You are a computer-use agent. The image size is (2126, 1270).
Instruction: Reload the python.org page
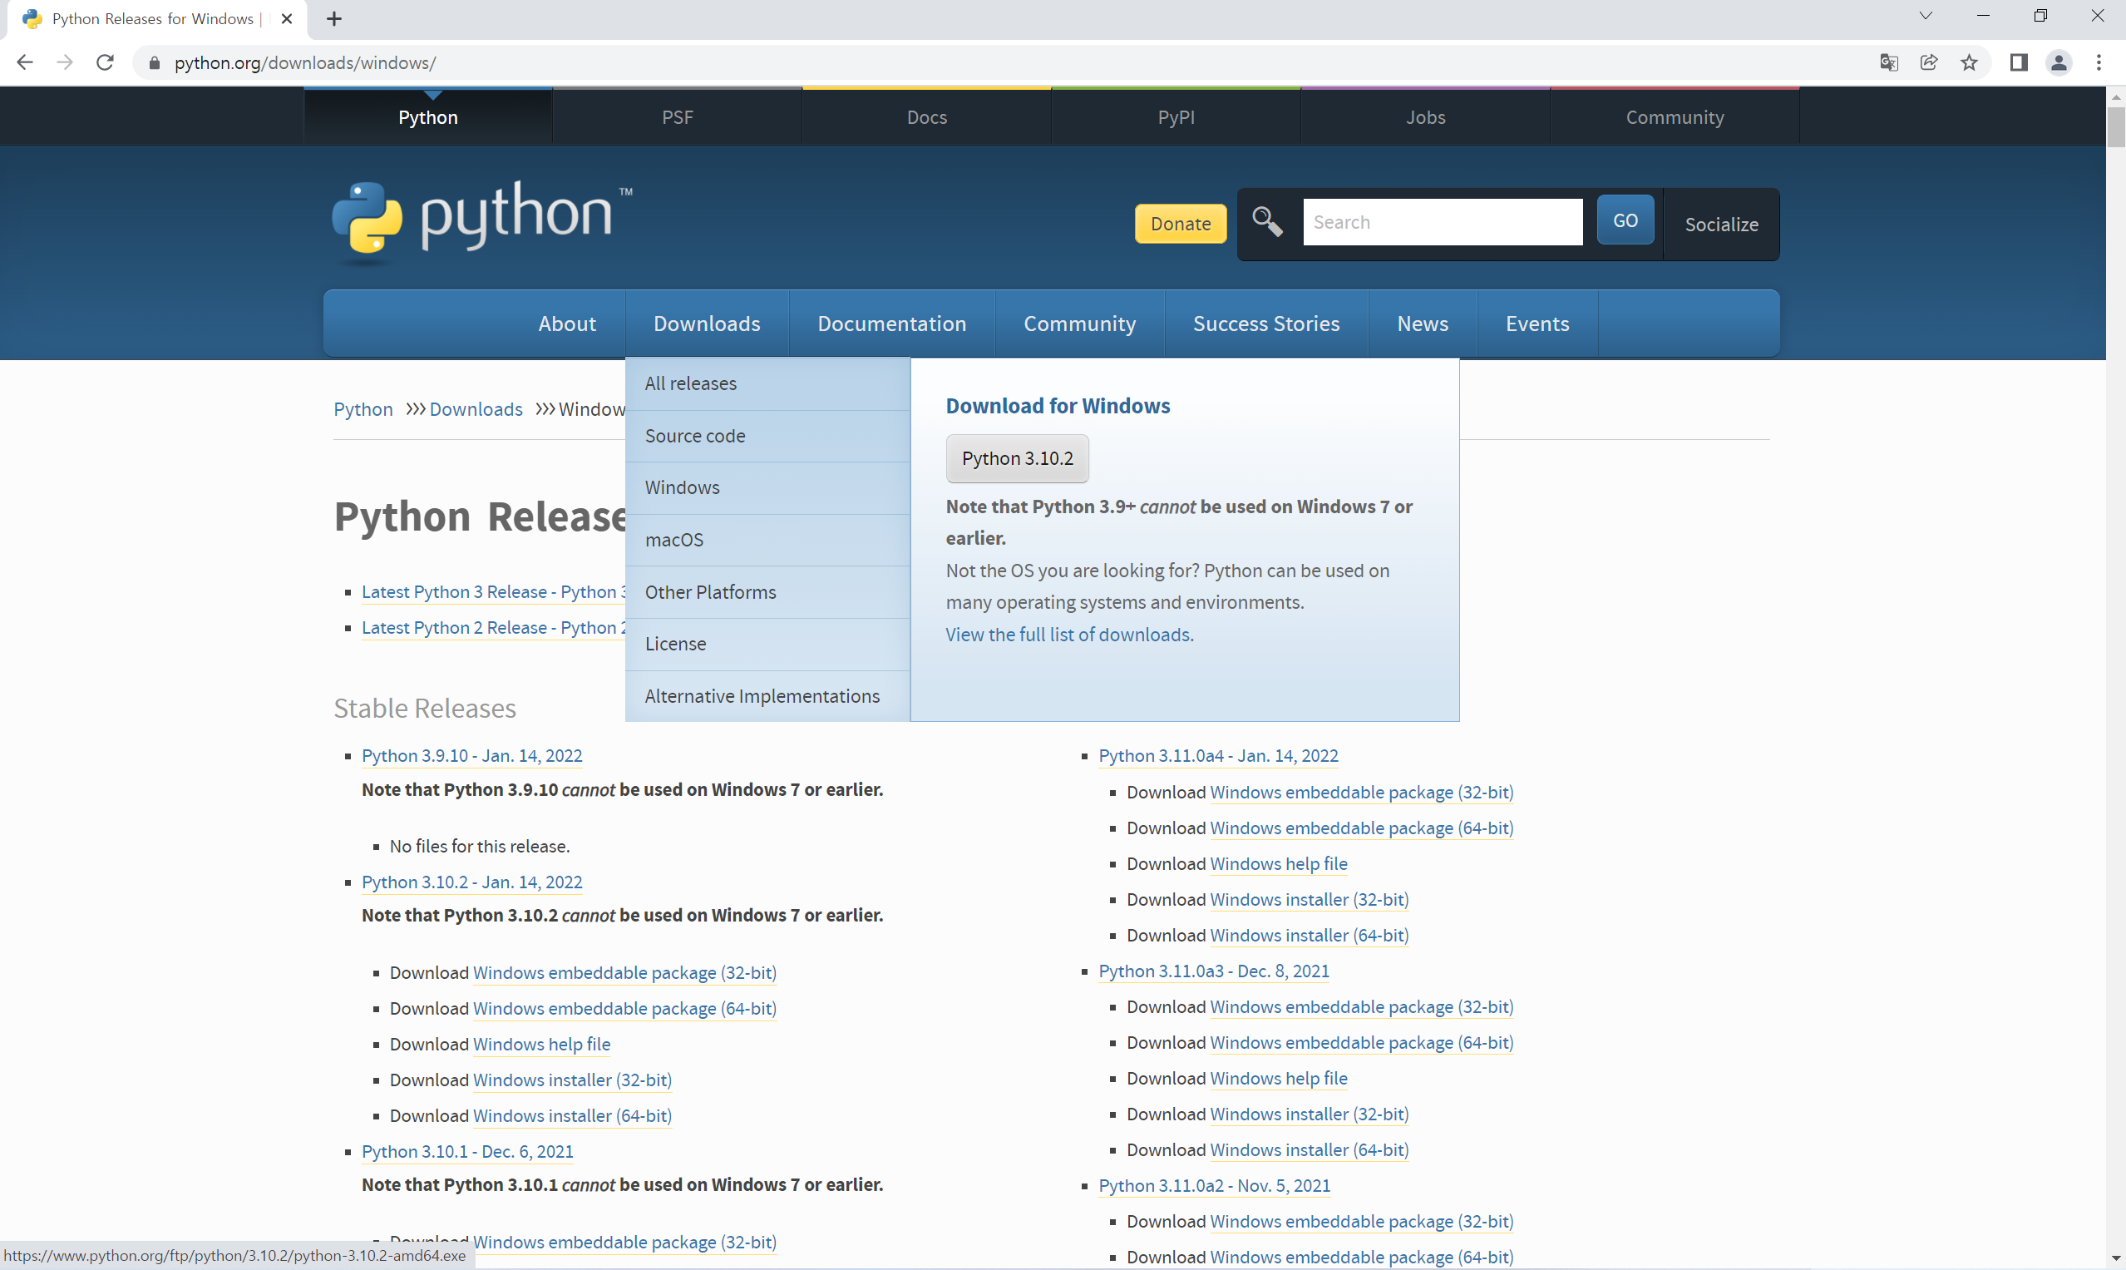pos(106,62)
